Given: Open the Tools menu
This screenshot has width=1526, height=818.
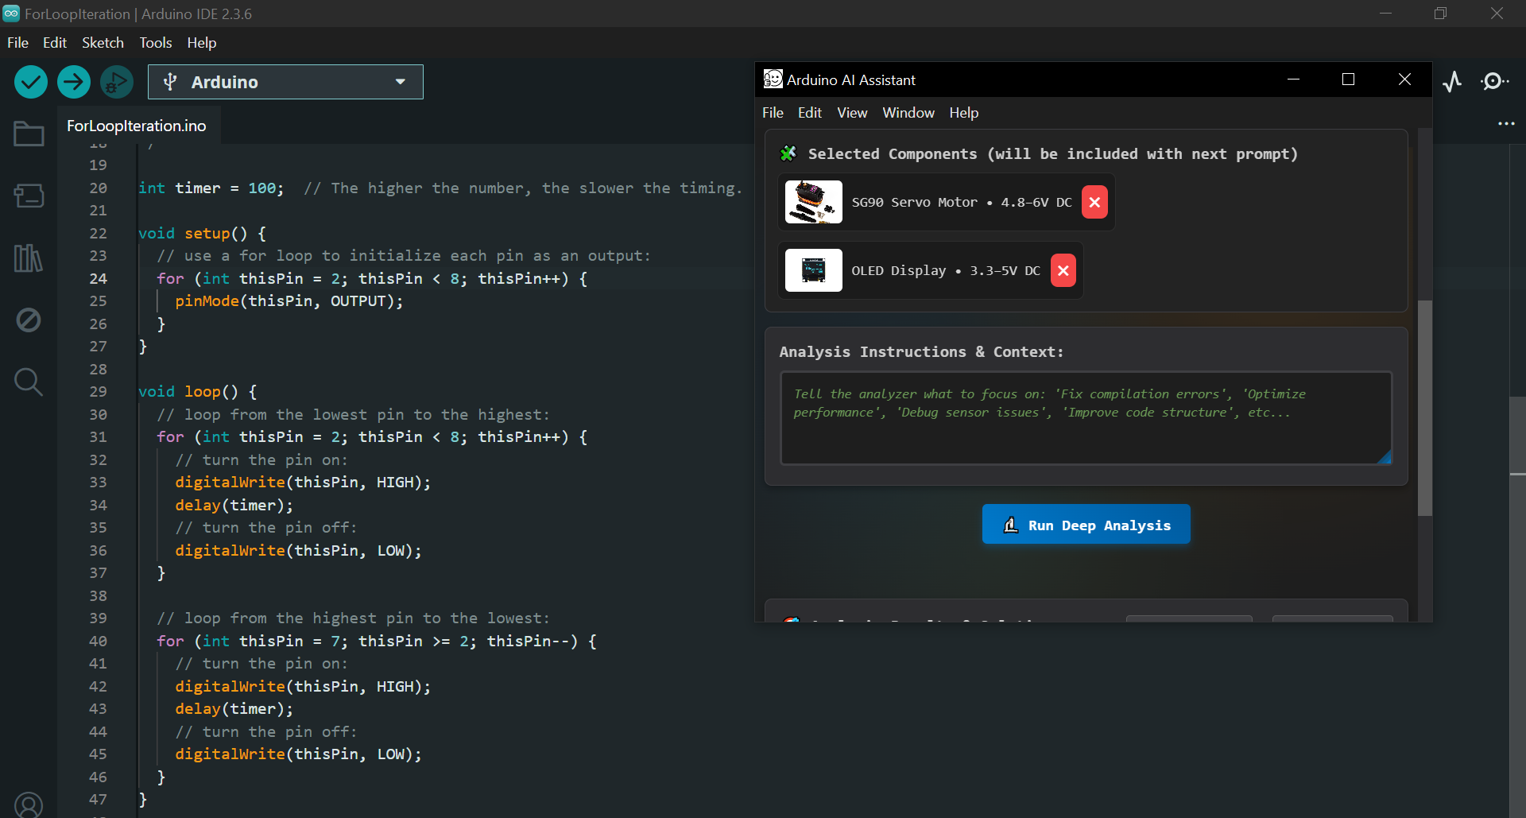Looking at the screenshot, I should coord(156,43).
